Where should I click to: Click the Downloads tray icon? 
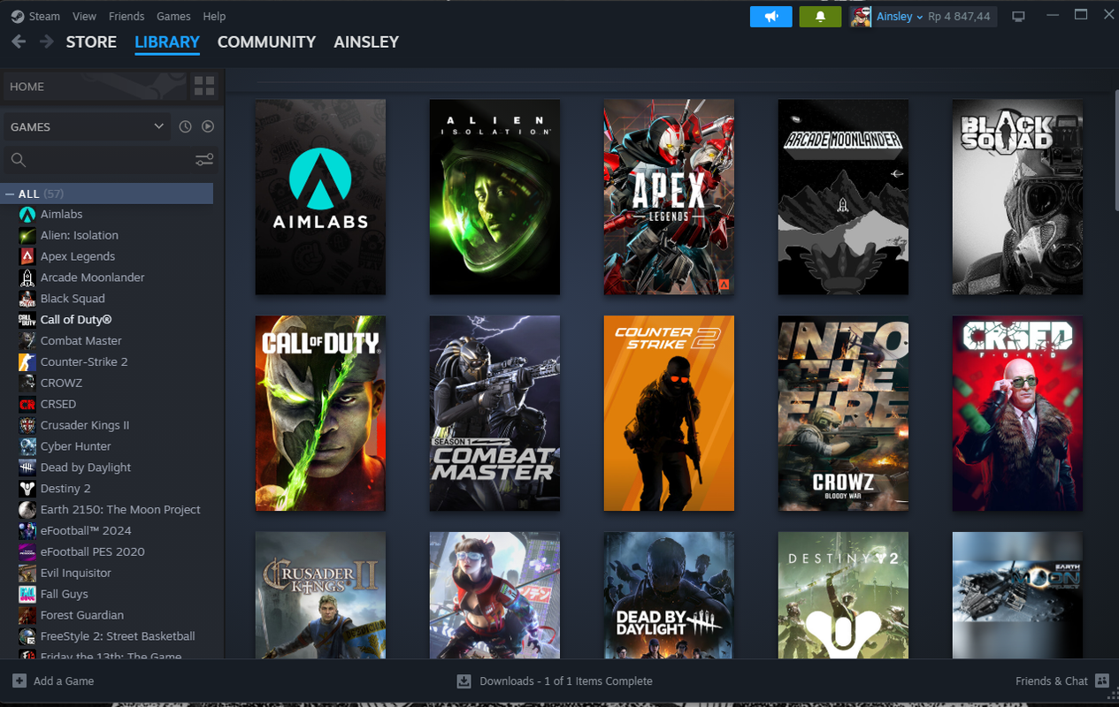[464, 680]
